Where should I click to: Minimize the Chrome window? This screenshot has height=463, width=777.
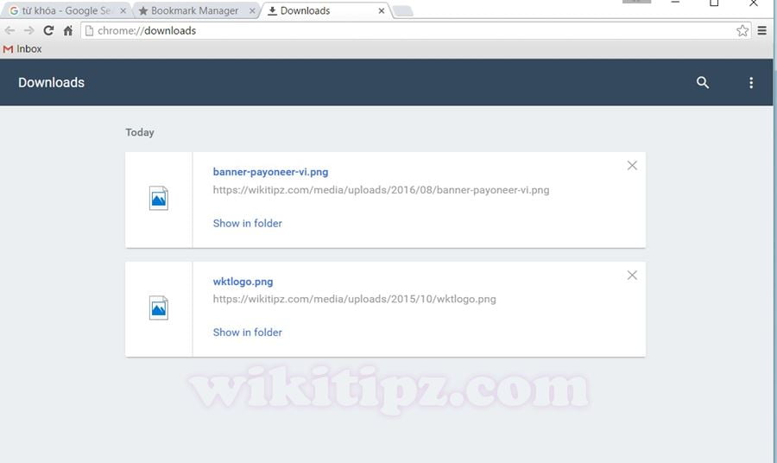(x=675, y=3)
